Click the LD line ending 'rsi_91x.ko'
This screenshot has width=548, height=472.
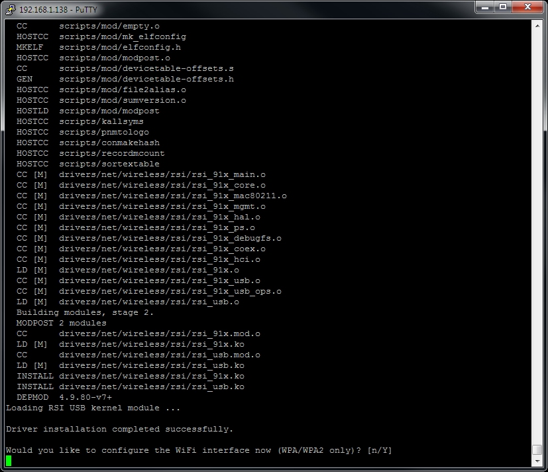pos(131,344)
